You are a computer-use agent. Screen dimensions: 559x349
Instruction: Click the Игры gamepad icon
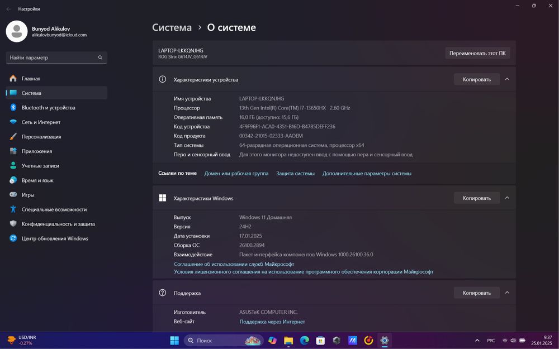[x=13, y=195]
